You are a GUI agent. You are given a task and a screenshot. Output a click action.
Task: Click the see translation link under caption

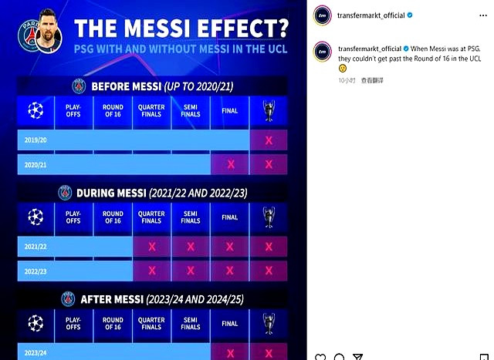pos(372,80)
